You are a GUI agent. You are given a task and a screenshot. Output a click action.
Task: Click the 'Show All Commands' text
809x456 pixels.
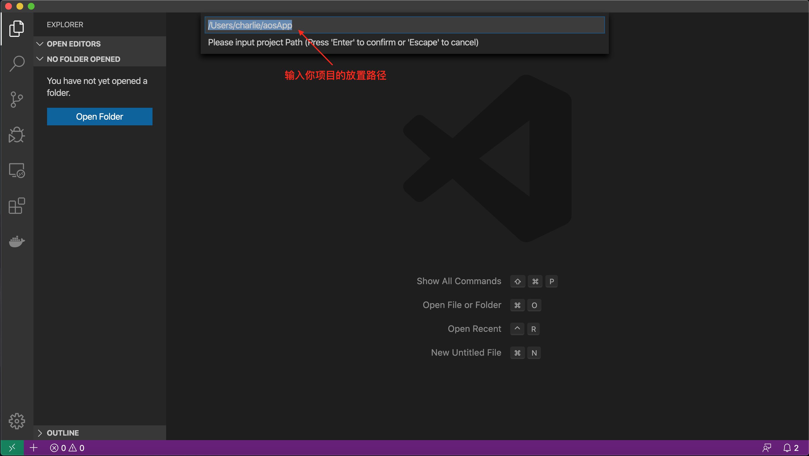(x=459, y=281)
